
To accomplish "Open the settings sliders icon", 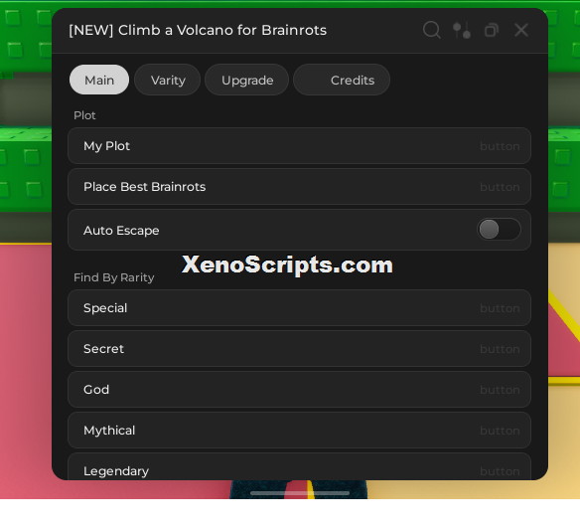I will [x=462, y=30].
